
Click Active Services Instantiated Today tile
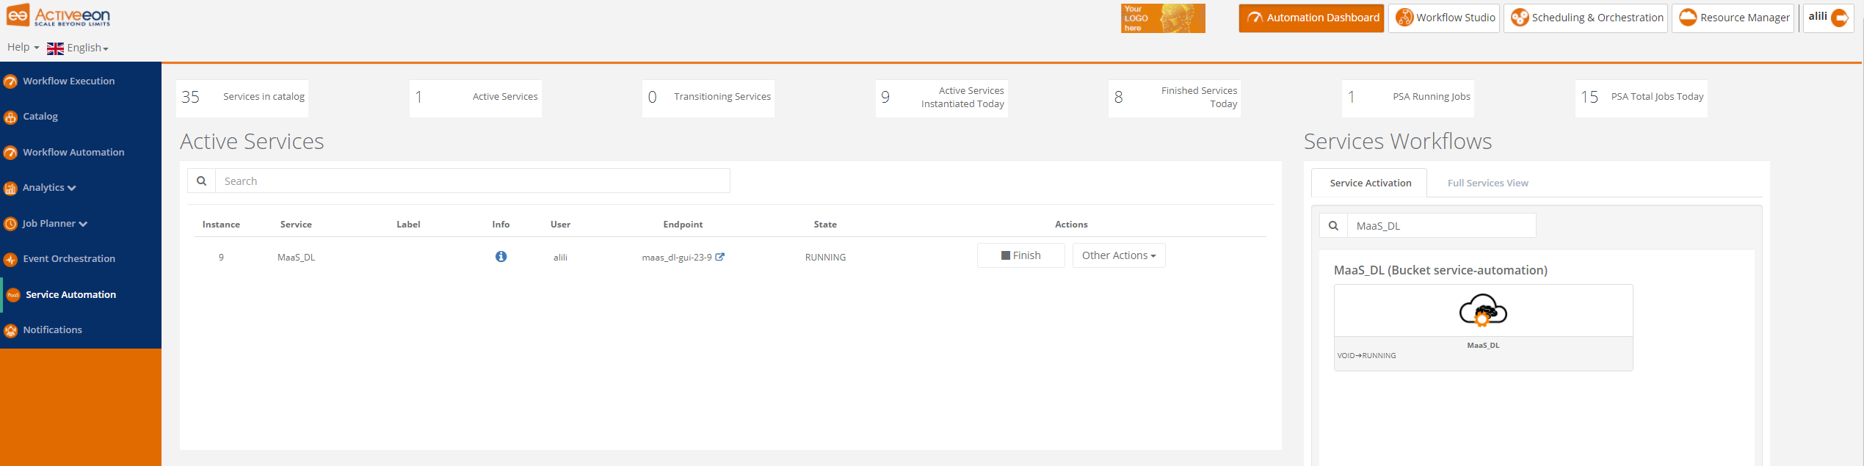pos(942,98)
